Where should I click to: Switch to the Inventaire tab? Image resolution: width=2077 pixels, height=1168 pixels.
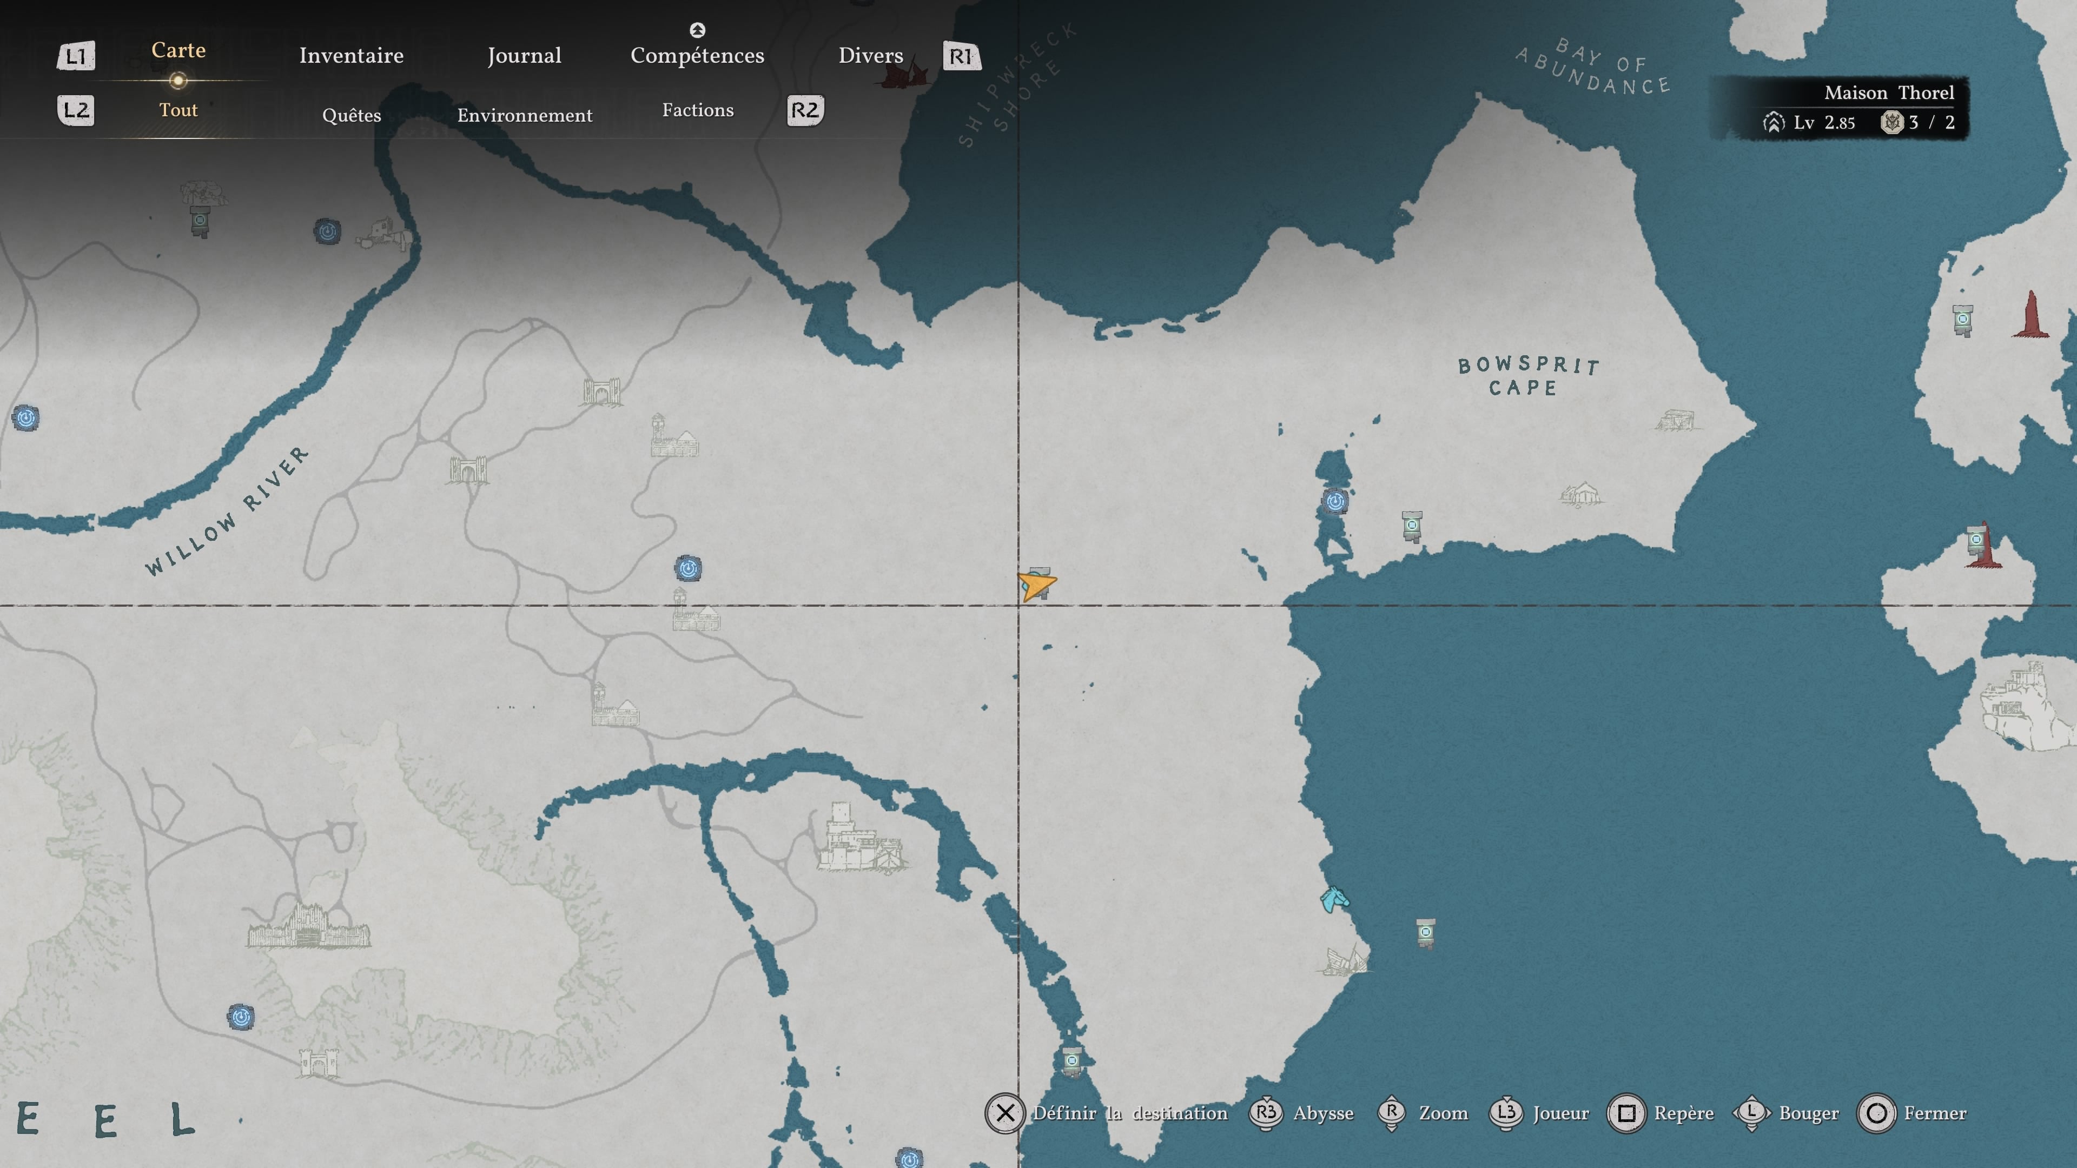click(352, 56)
